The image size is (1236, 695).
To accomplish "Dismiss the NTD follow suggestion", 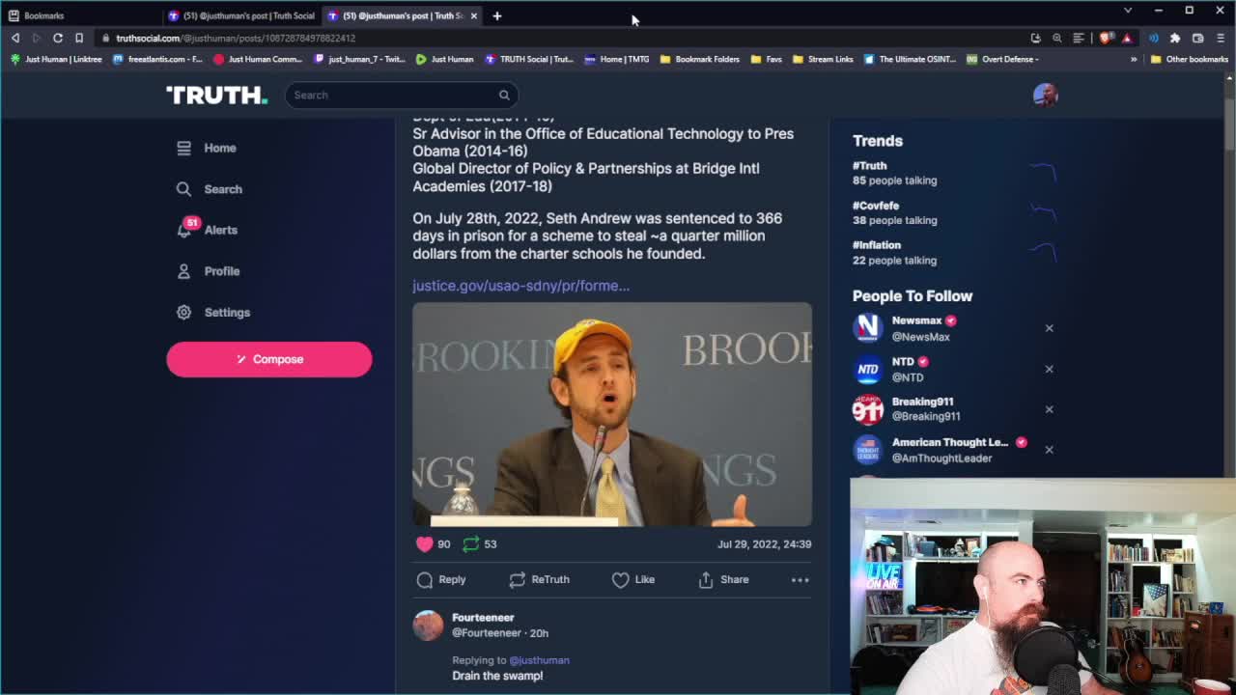I will point(1049,369).
